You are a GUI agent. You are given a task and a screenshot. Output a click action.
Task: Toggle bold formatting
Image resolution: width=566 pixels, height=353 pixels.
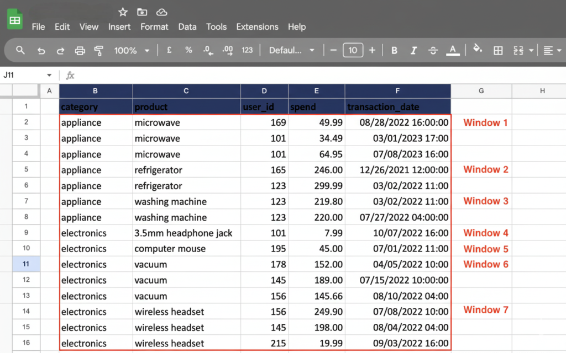(x=394, y=50)
